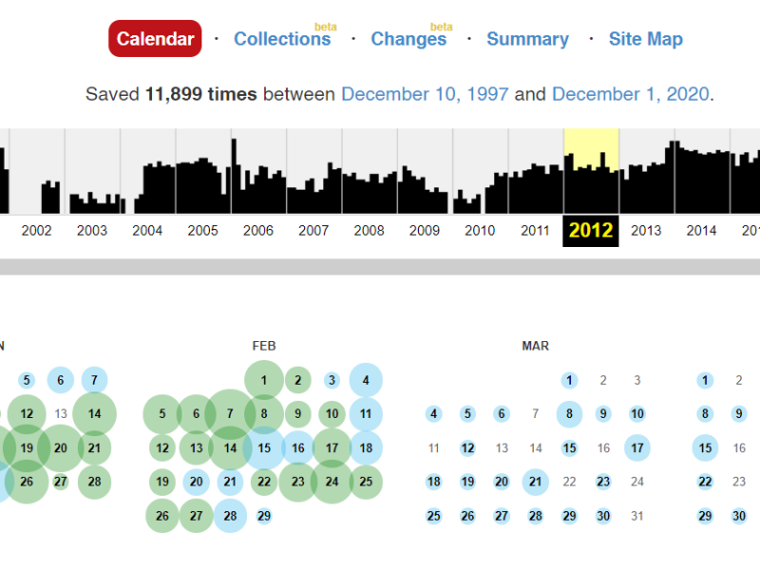Open February 7 snapshot bubble
This screenshot has width=760, height=570.
[230, 414]
